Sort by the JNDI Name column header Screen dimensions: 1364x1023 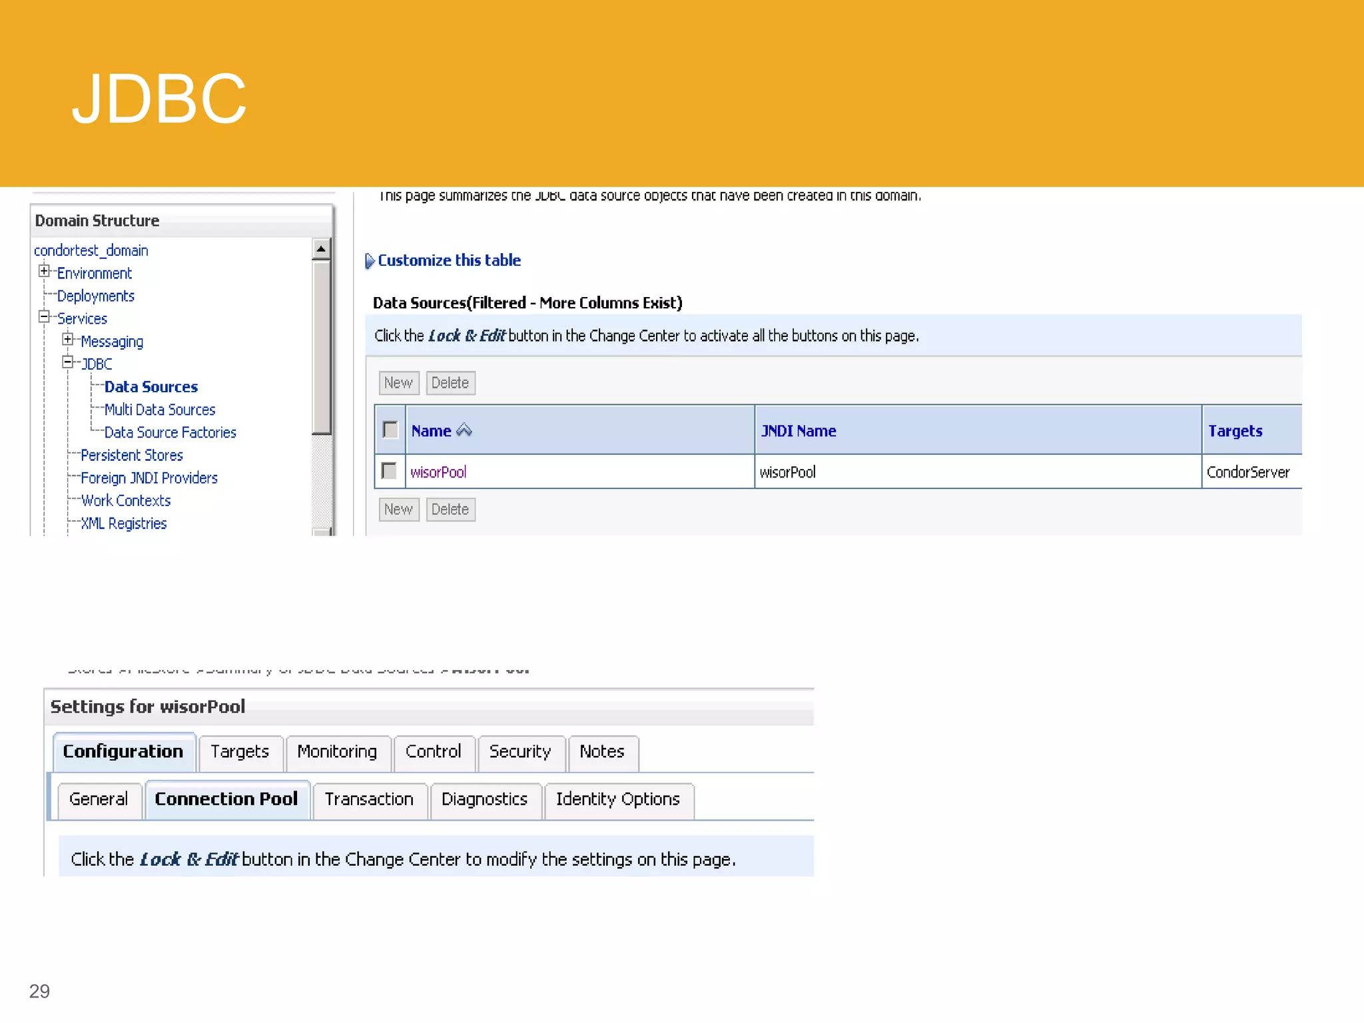[x=799, y=431]
